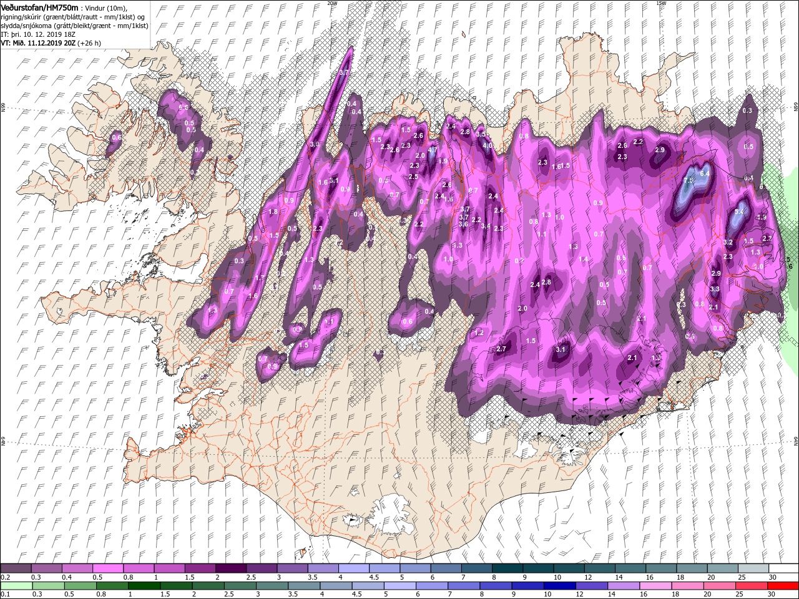Click the 4.0 snowfall value on the map
The height and width of the screenshot is (599, 799).
tap(488, 145)
